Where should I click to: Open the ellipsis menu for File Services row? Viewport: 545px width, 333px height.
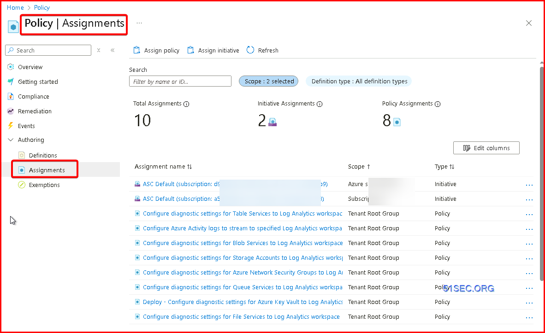pyautogui.click(x=529, y=318)
